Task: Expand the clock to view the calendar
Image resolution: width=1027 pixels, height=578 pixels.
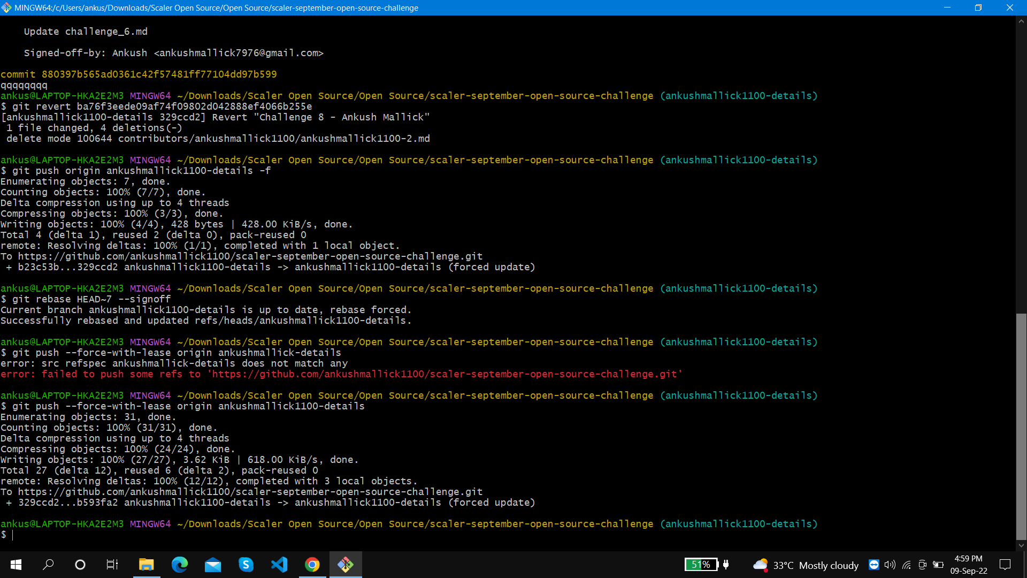Action: click(x=969, y=565)
